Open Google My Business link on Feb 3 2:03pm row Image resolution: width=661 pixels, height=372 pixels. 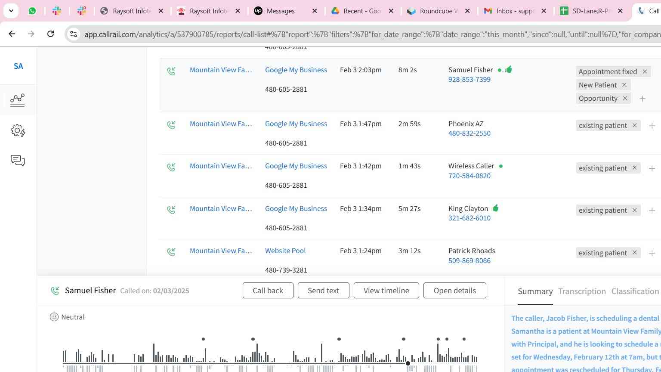(296, 70)
